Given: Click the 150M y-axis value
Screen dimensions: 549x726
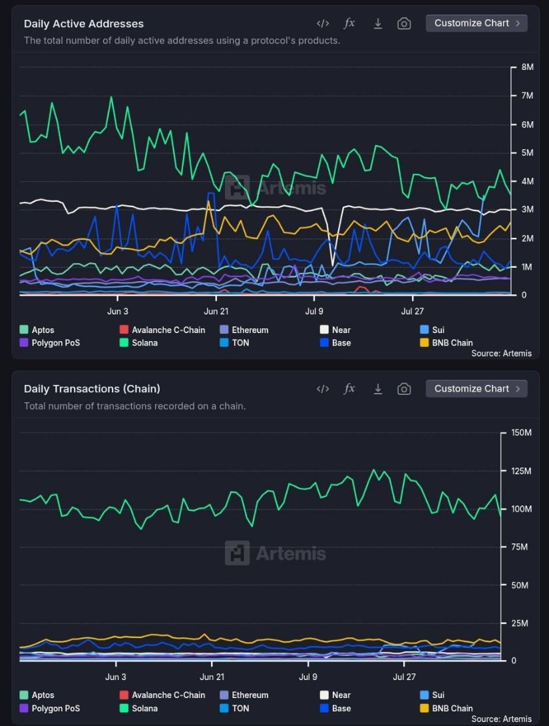Looking at the screenshot, I should coord(521,433).
